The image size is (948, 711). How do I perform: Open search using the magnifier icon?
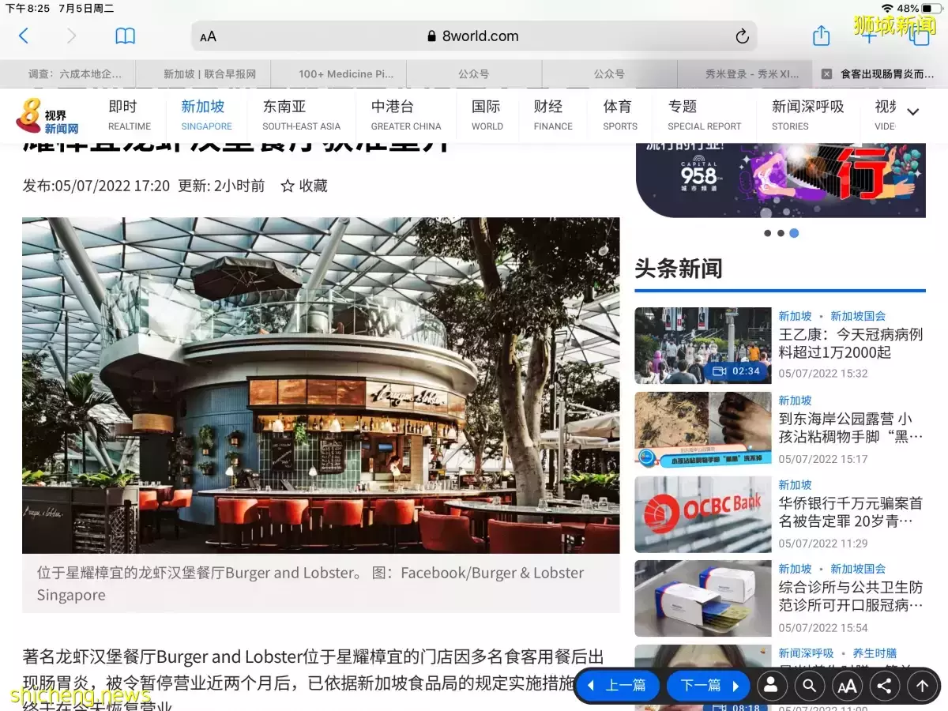[x=809, y=686]
